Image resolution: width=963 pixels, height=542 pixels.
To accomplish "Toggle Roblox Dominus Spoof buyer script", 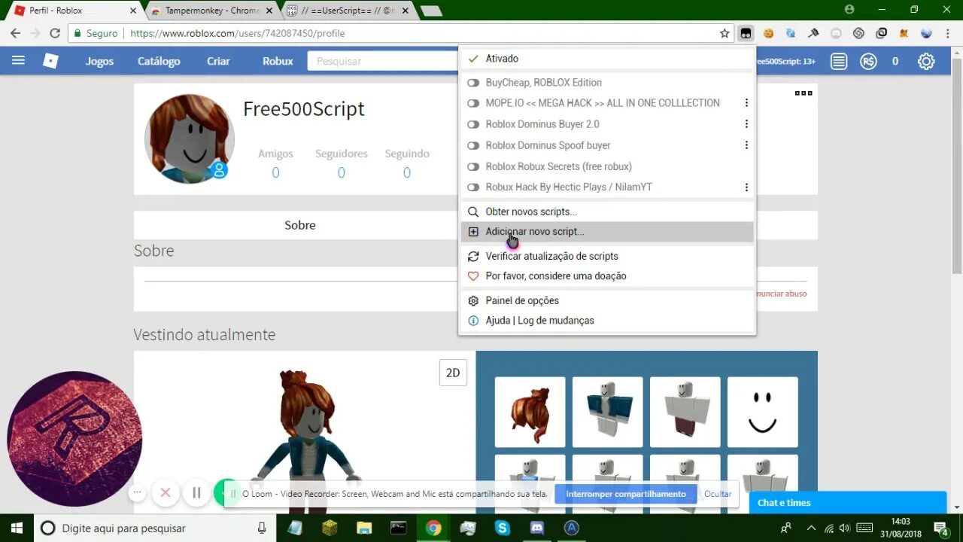I will tap(473, 145).
